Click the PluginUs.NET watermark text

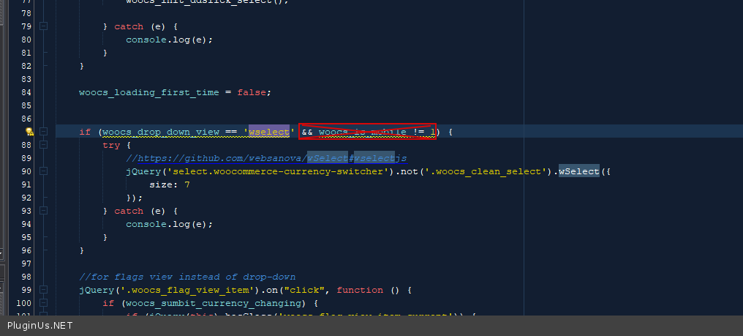point(40,326)
